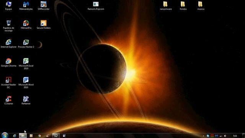Image resolution: width=245 pixels, height=138 pixels.
Task: Open the Equipo desktop icon
Action: [8, 6]
